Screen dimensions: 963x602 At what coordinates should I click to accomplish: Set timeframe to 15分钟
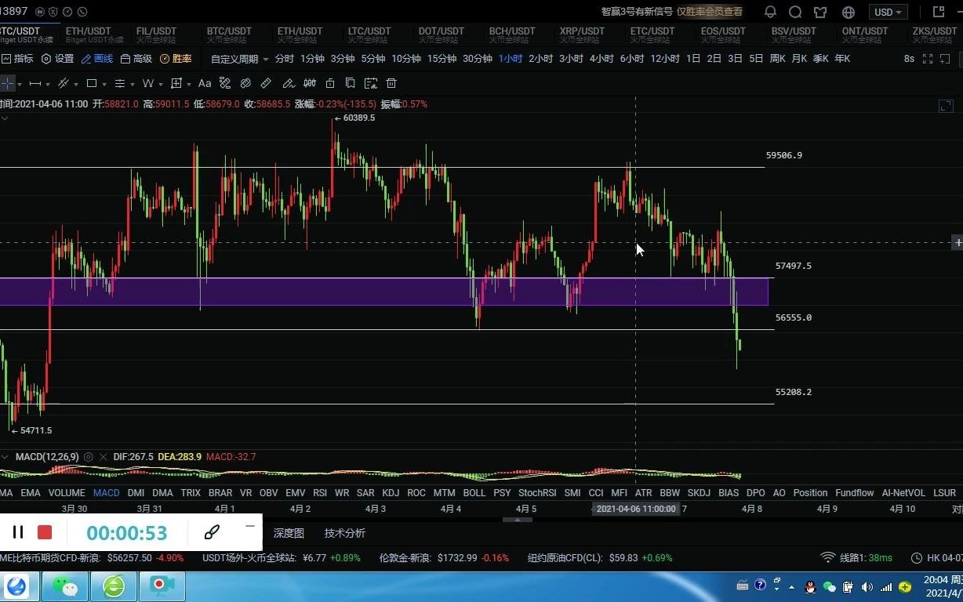[442, 59]
